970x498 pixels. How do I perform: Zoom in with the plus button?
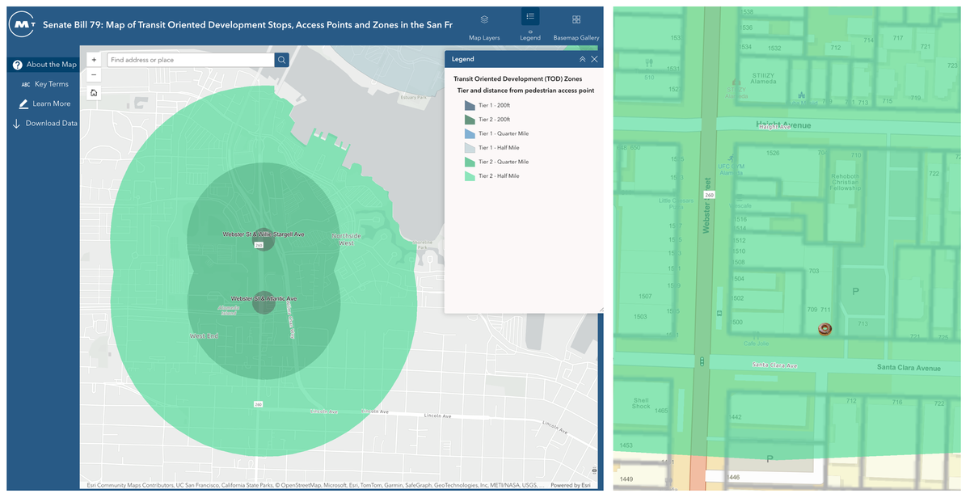[94, 60]
